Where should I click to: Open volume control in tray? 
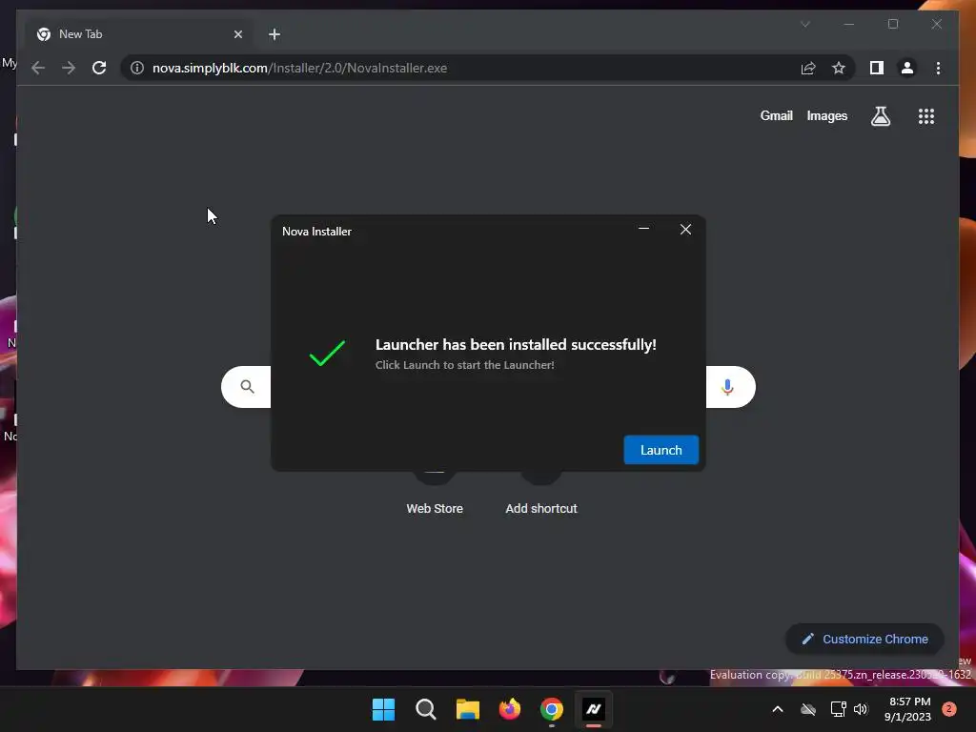click(861, 709)
